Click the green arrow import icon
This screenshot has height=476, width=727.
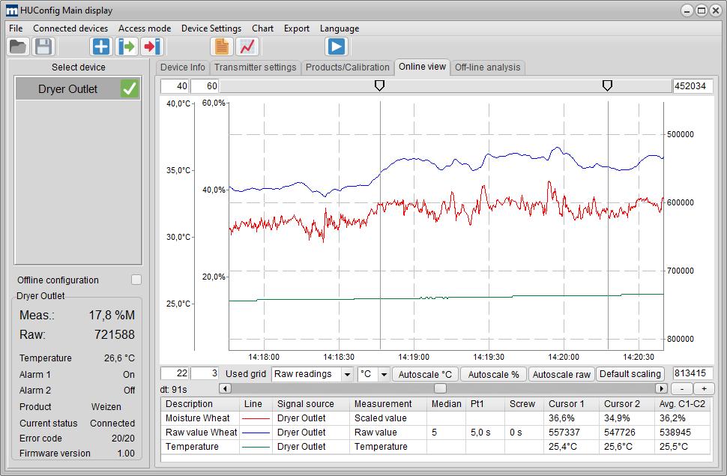click(x=127, y=46)
